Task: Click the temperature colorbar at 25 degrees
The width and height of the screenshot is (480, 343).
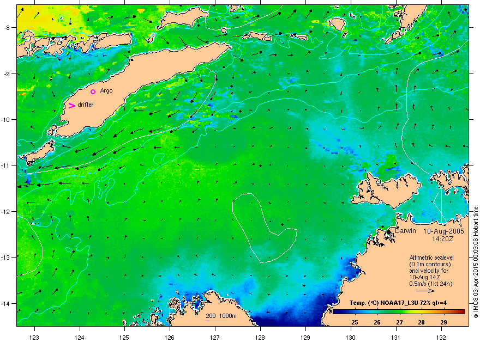Action: pyautogui.click(x=355, y=311)
